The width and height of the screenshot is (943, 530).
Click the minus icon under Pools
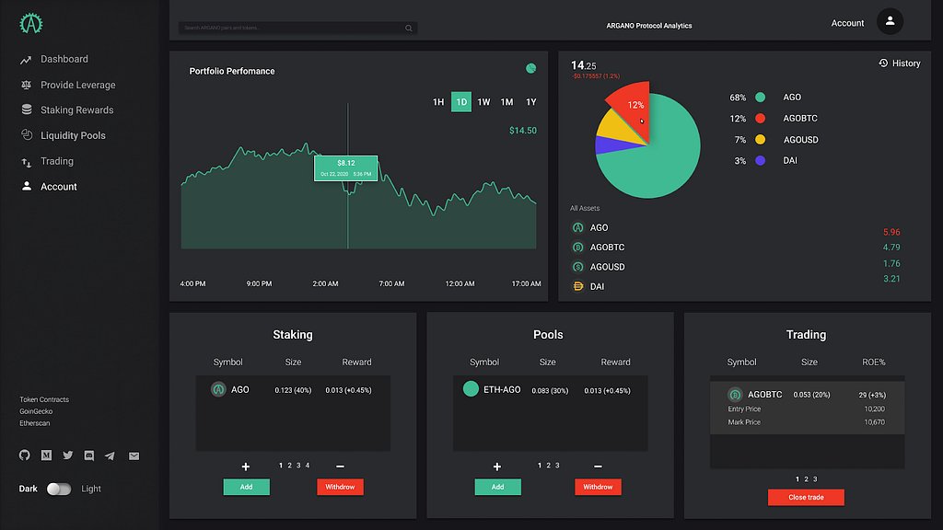598,467
